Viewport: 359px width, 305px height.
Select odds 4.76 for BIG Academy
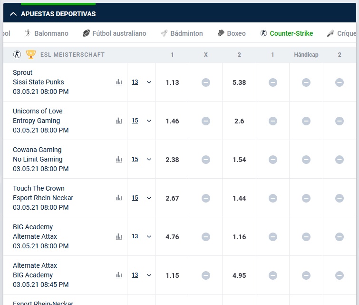172,236
